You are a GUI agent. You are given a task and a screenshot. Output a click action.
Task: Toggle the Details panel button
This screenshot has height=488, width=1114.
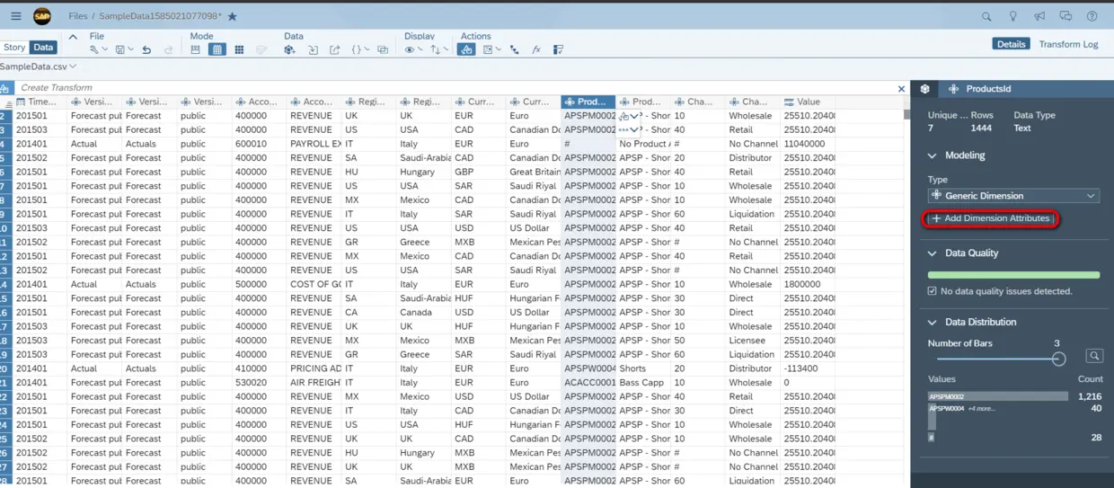(1012, 44)
